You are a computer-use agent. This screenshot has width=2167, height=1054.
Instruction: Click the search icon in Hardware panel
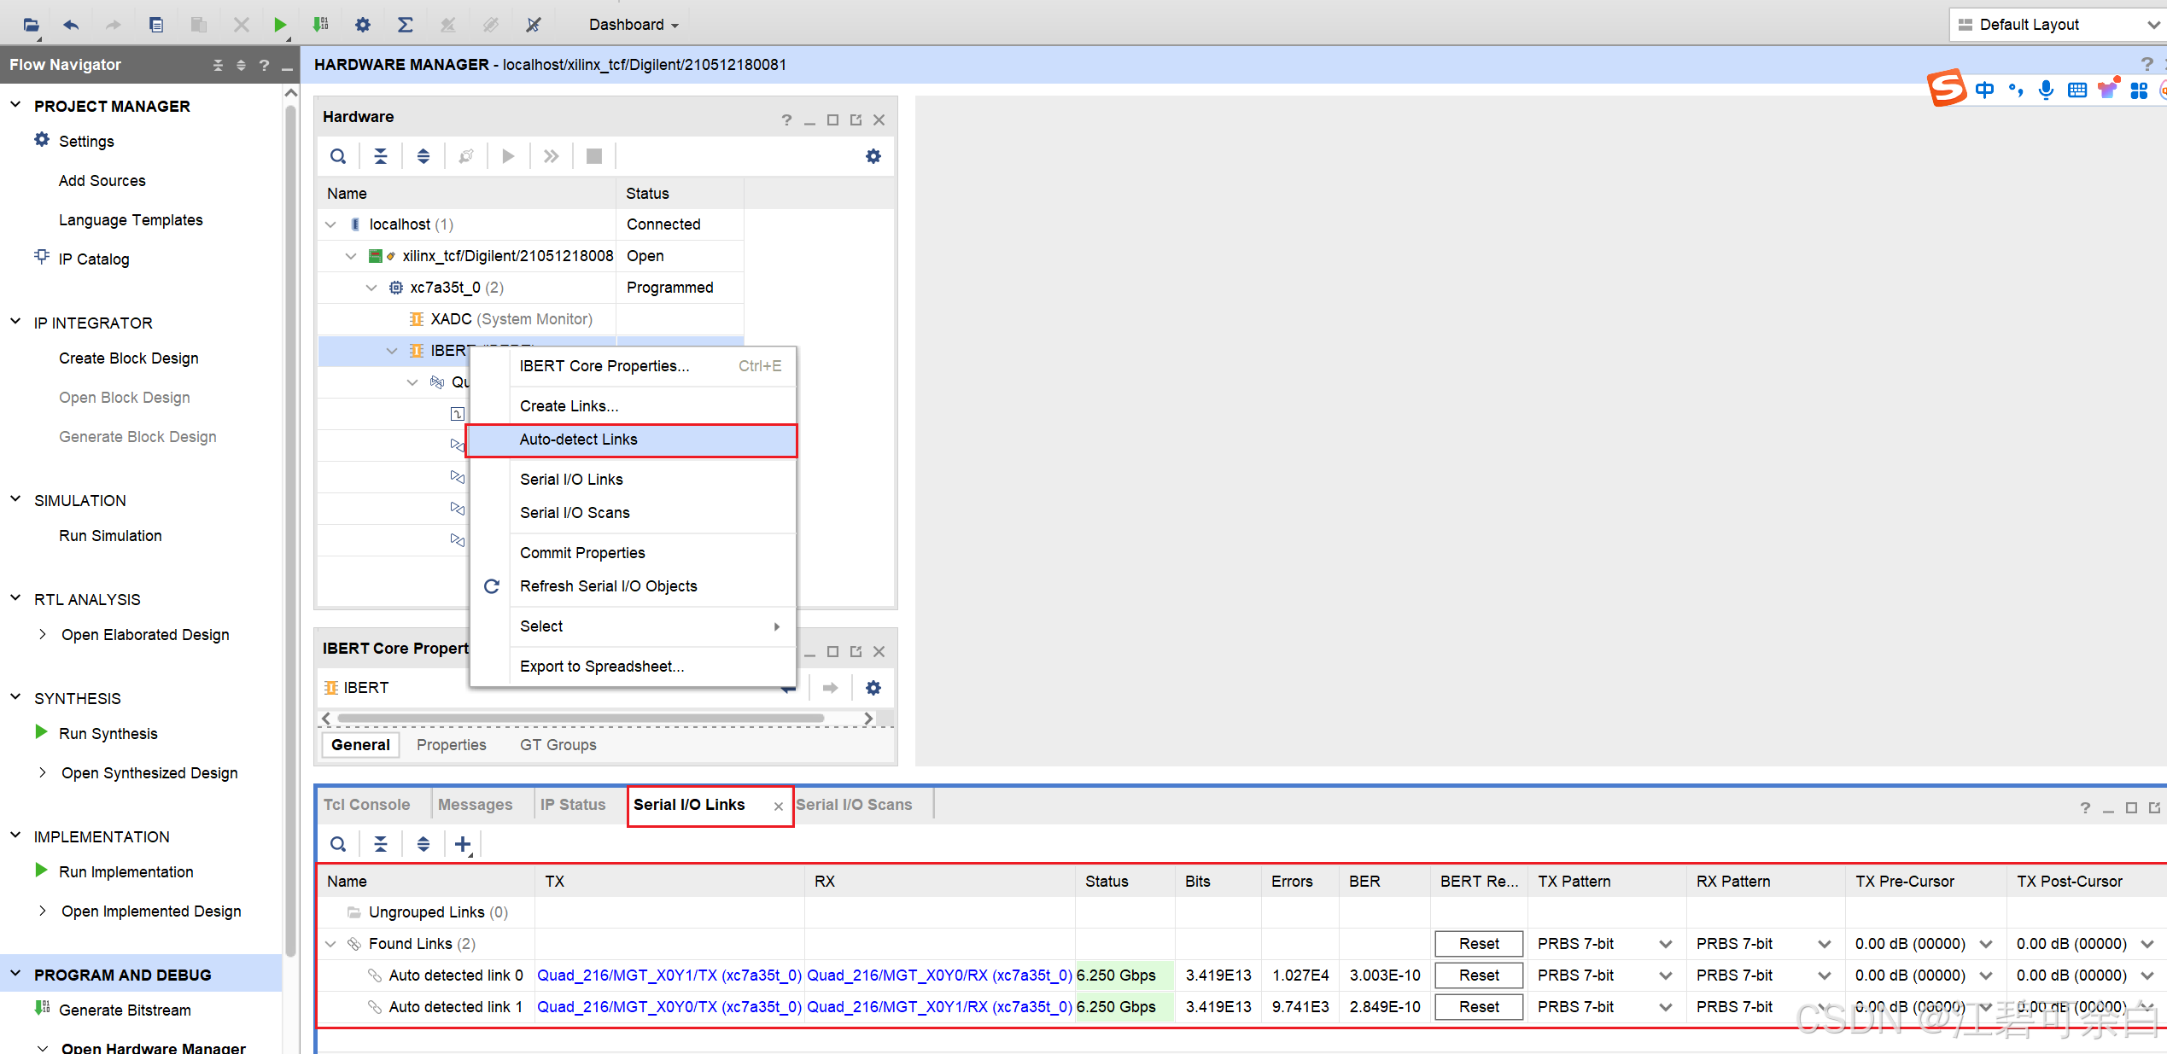[338, 156]
